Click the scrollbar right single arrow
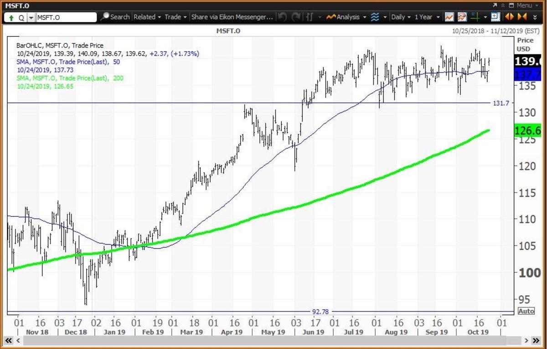The width and height of the screenshot is (547, 349). point(527,340)
